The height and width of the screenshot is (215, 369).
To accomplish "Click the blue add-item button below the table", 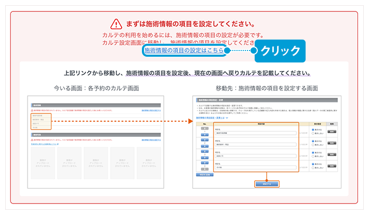I will pyautogui.click(x=205, y=175).
